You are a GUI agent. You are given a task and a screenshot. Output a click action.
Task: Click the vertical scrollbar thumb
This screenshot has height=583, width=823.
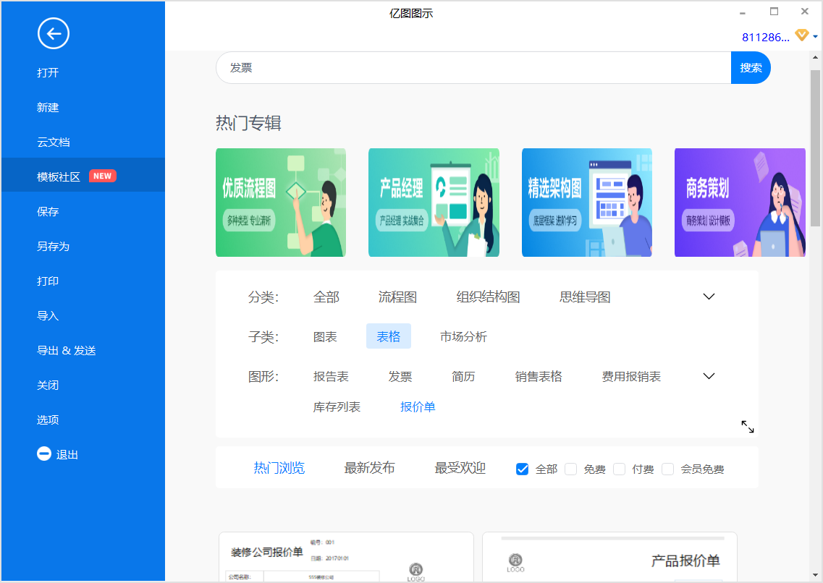pyautogui.click(x=815, y=148)
